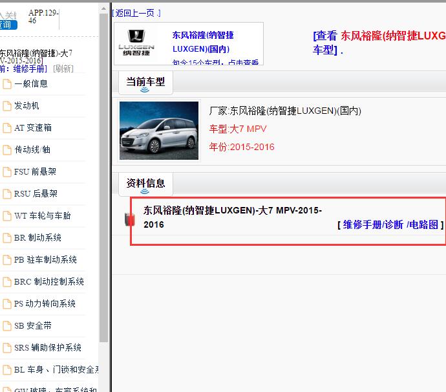
Task: Select PS 动力转向系统 item
Action: 45,303
